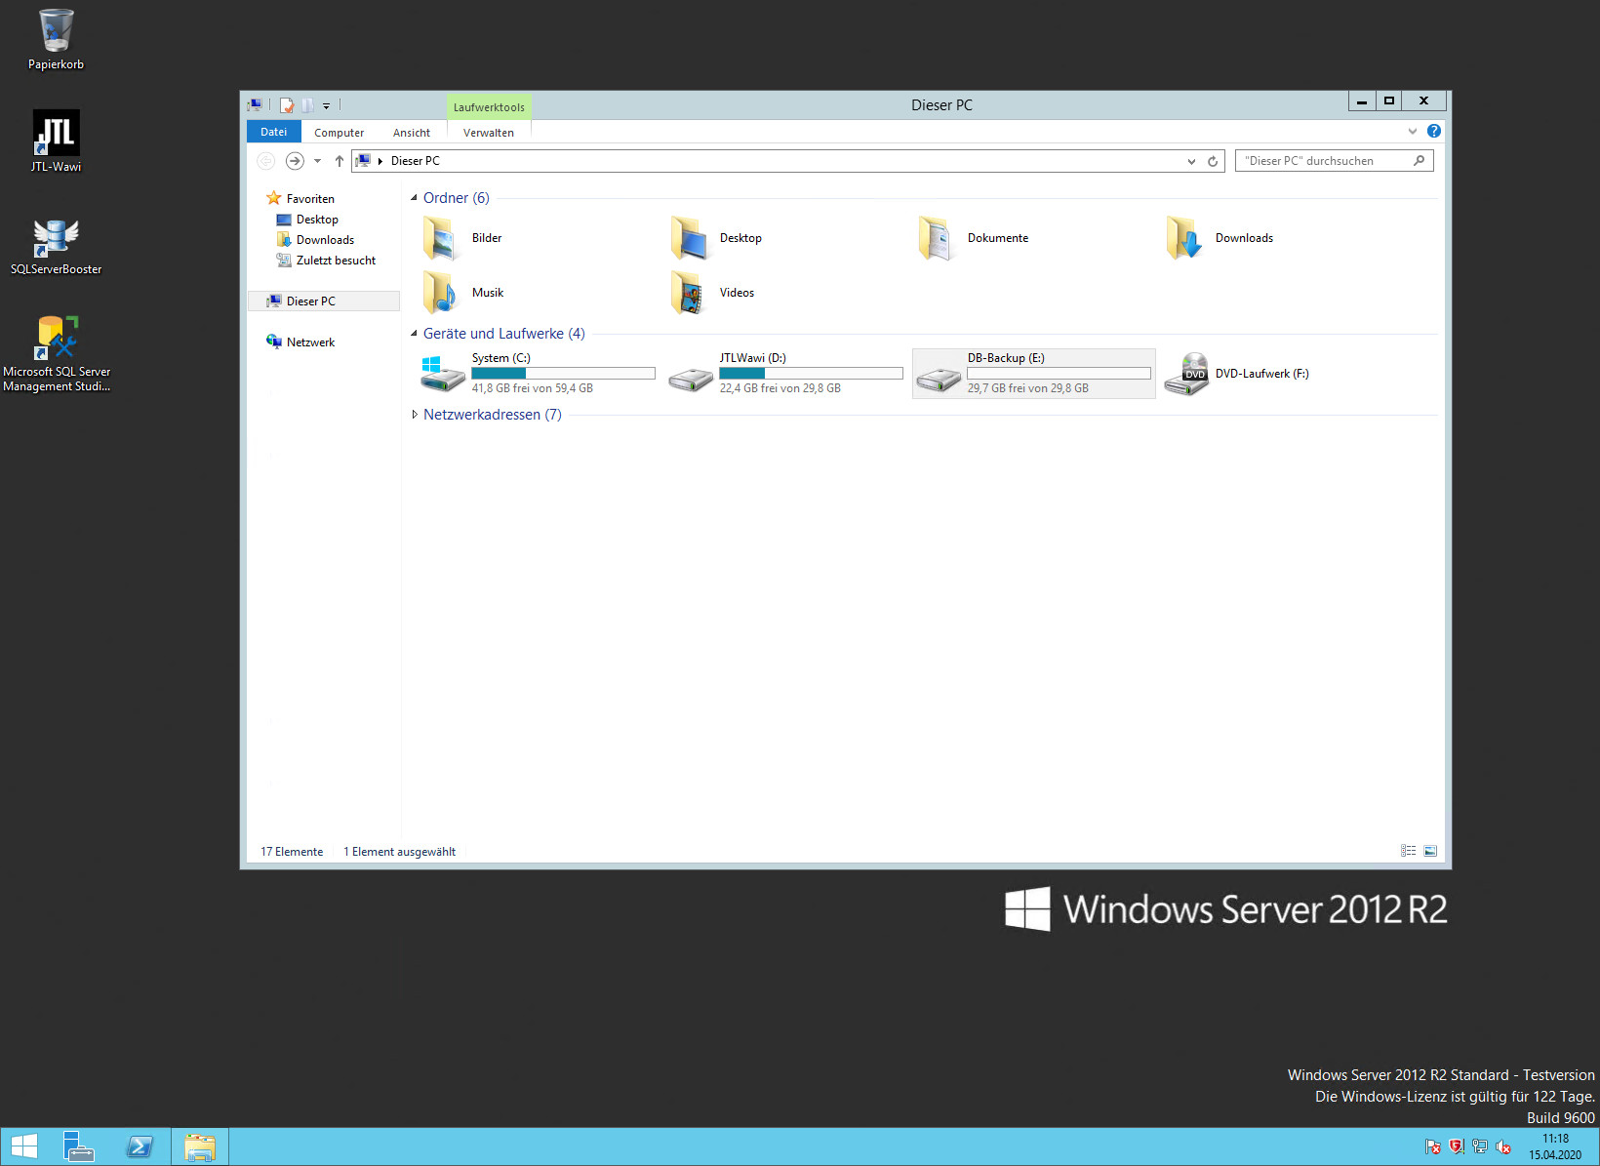Open the address bar history dropdown
Screen dimensions: 1600x1166
point(1191,161)
